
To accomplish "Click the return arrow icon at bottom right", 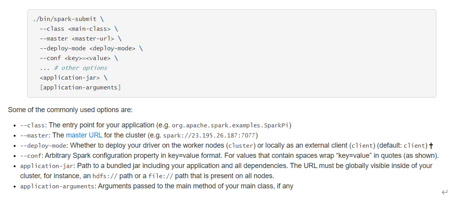I will (445, 192).
